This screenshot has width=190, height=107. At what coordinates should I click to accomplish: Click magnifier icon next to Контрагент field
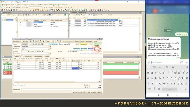click(x=50, y=49)
